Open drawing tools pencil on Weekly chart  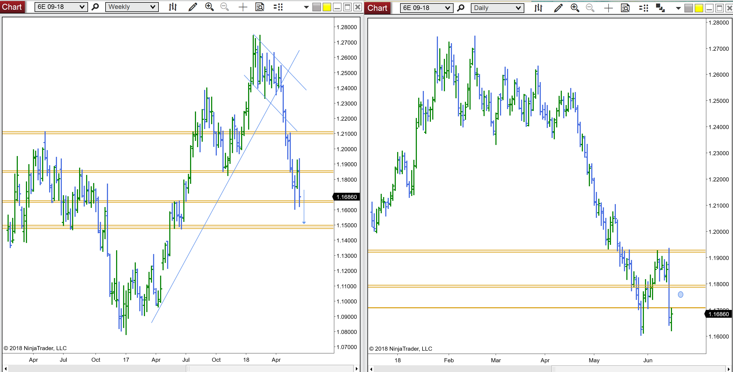pyautogui.click(x=192, y=7)
